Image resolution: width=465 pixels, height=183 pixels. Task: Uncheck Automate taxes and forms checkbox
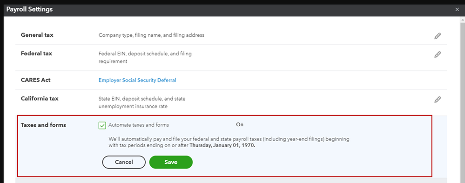pyautogui.click(x=102, y=125)
